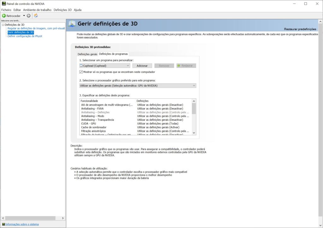
Task: Open the Definições 3D menu
Action: click(63, 10)
